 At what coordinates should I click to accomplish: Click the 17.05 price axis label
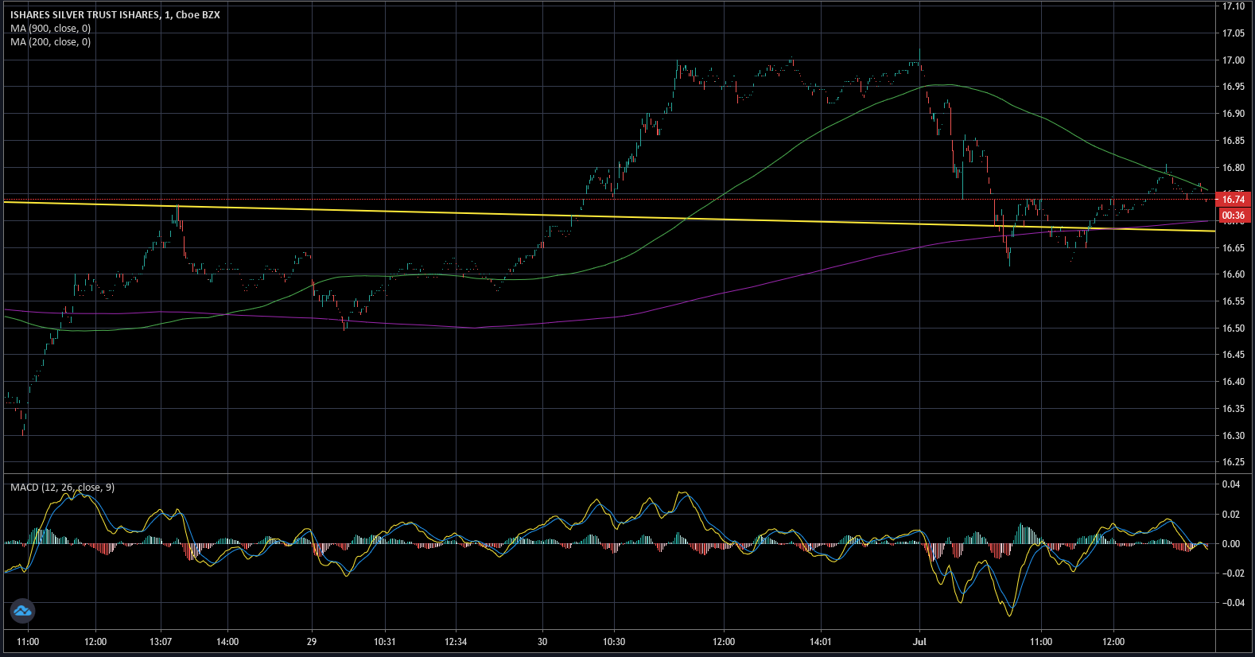[x=1234, y=33]
